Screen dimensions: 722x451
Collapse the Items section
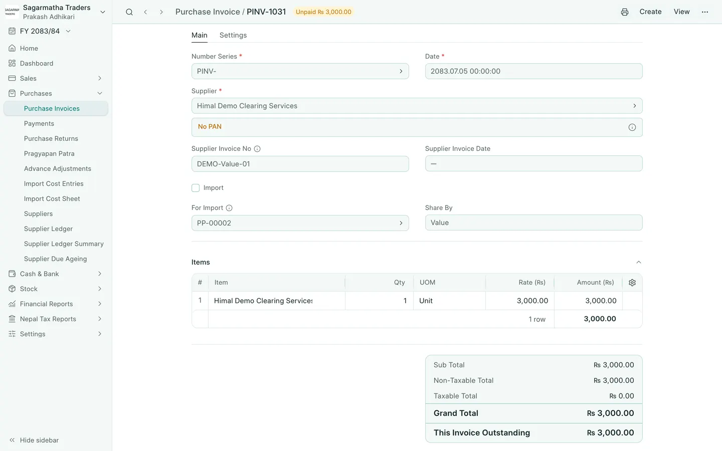tap(638, 262)
